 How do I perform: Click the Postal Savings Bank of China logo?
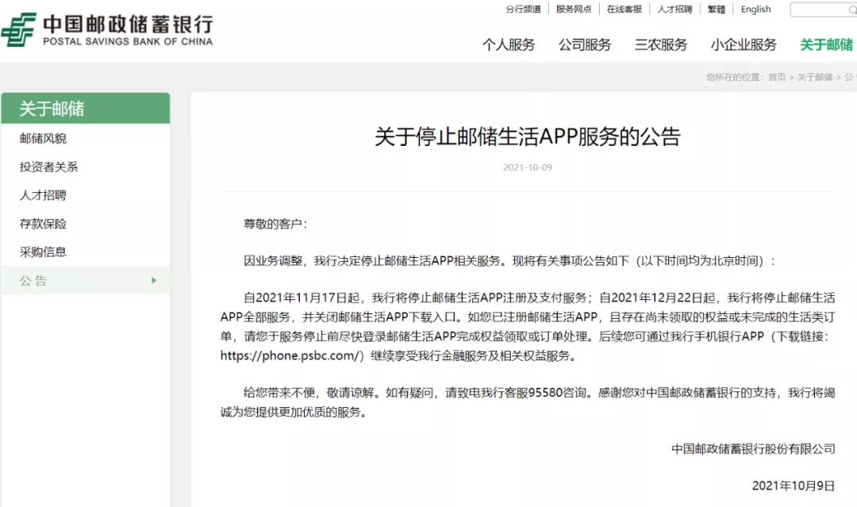[107, 29]
